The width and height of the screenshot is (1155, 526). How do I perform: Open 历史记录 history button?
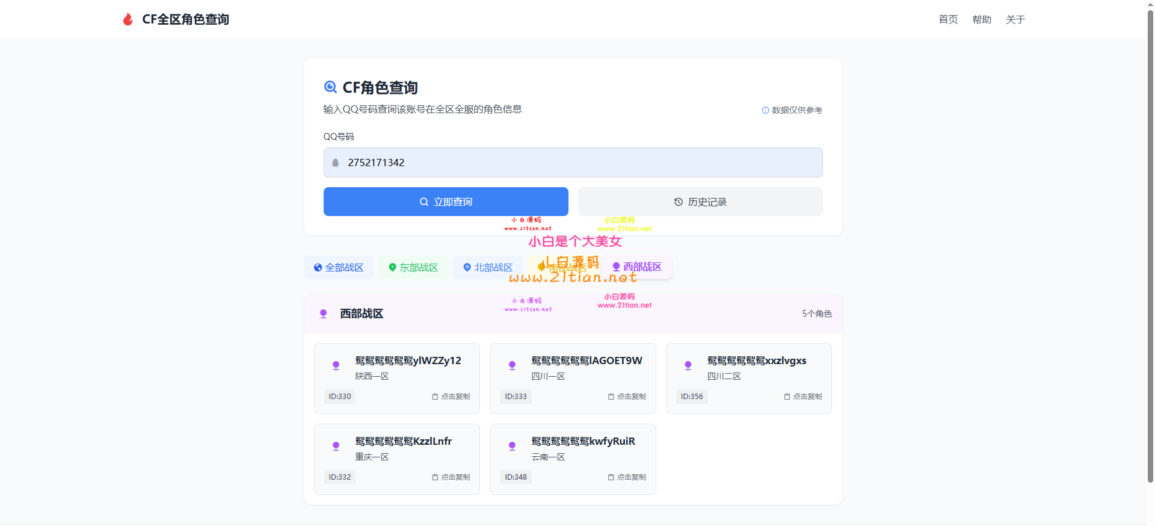pyautogui.click(x=700, y=202)
